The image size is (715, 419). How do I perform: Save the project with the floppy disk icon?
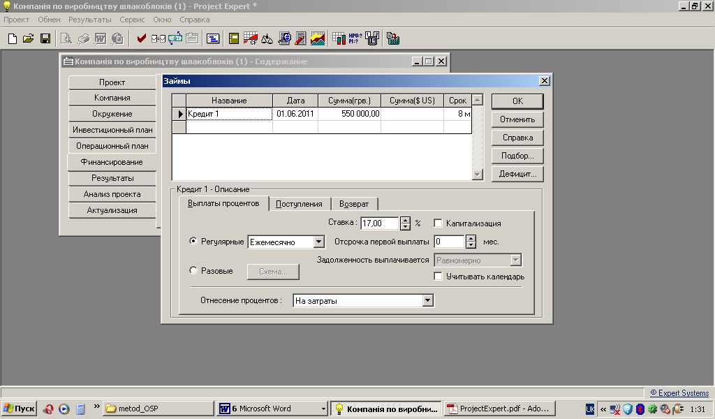point(45,38)
